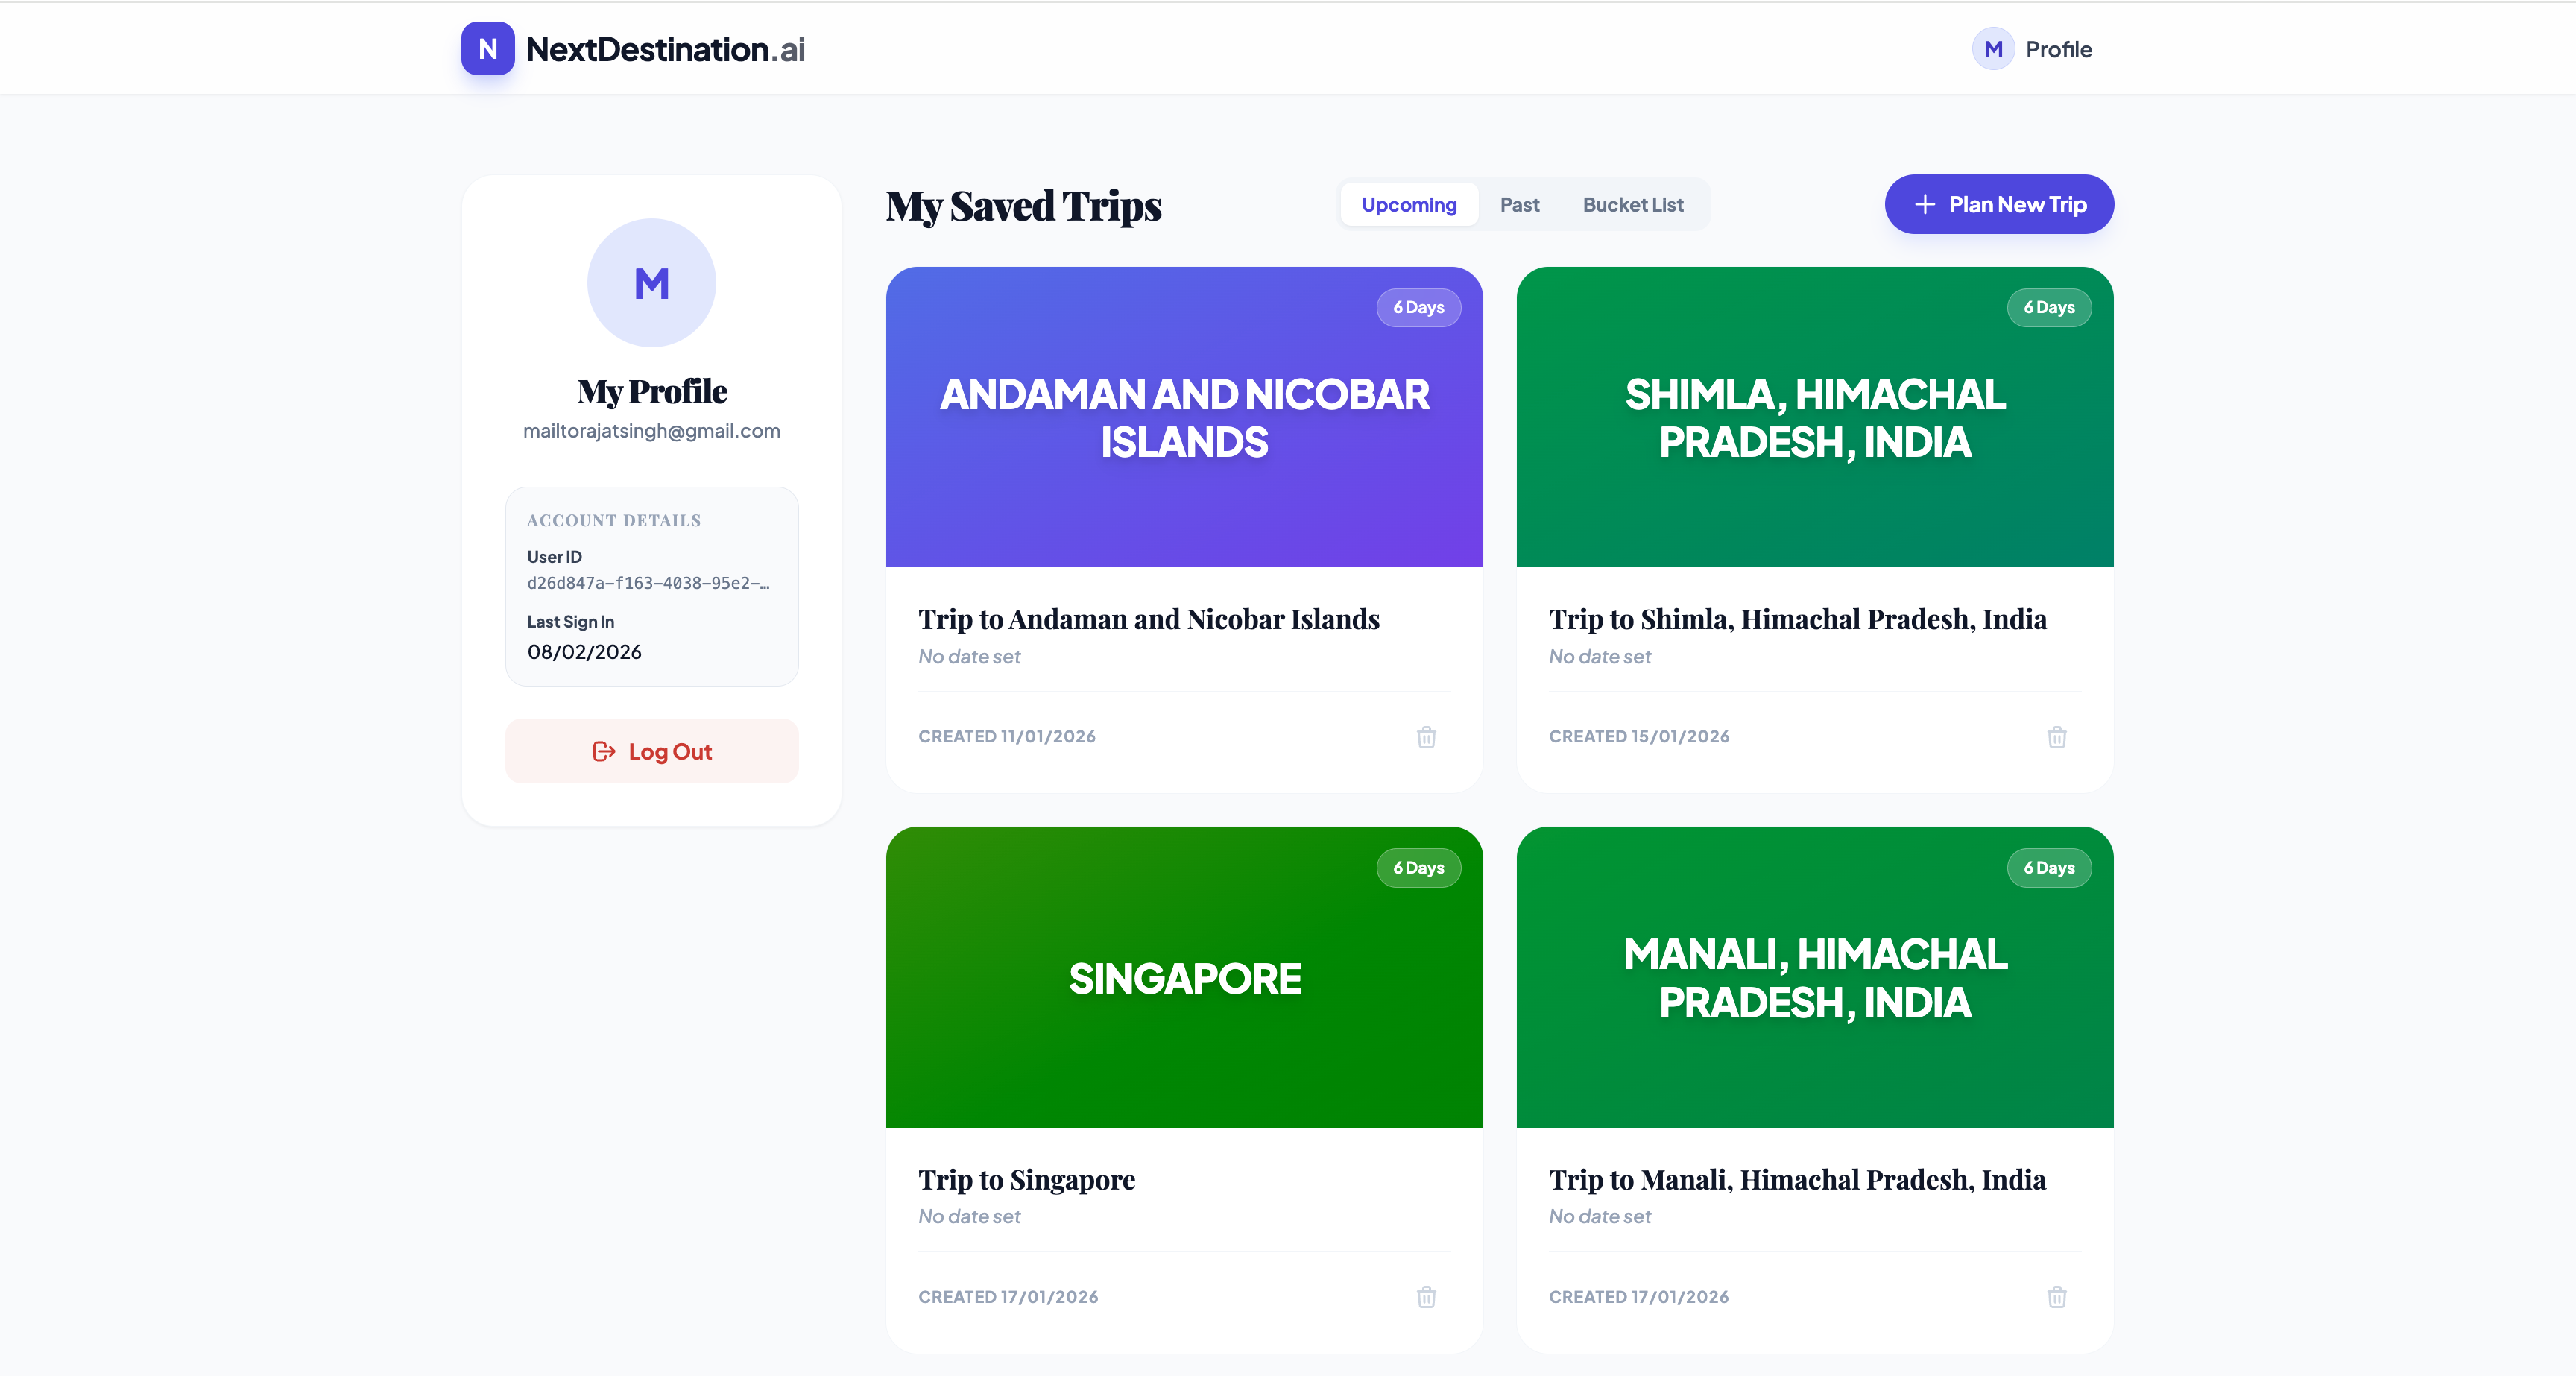
Task: Click the large M profile avatar
Action: click(x=651, y=283)
